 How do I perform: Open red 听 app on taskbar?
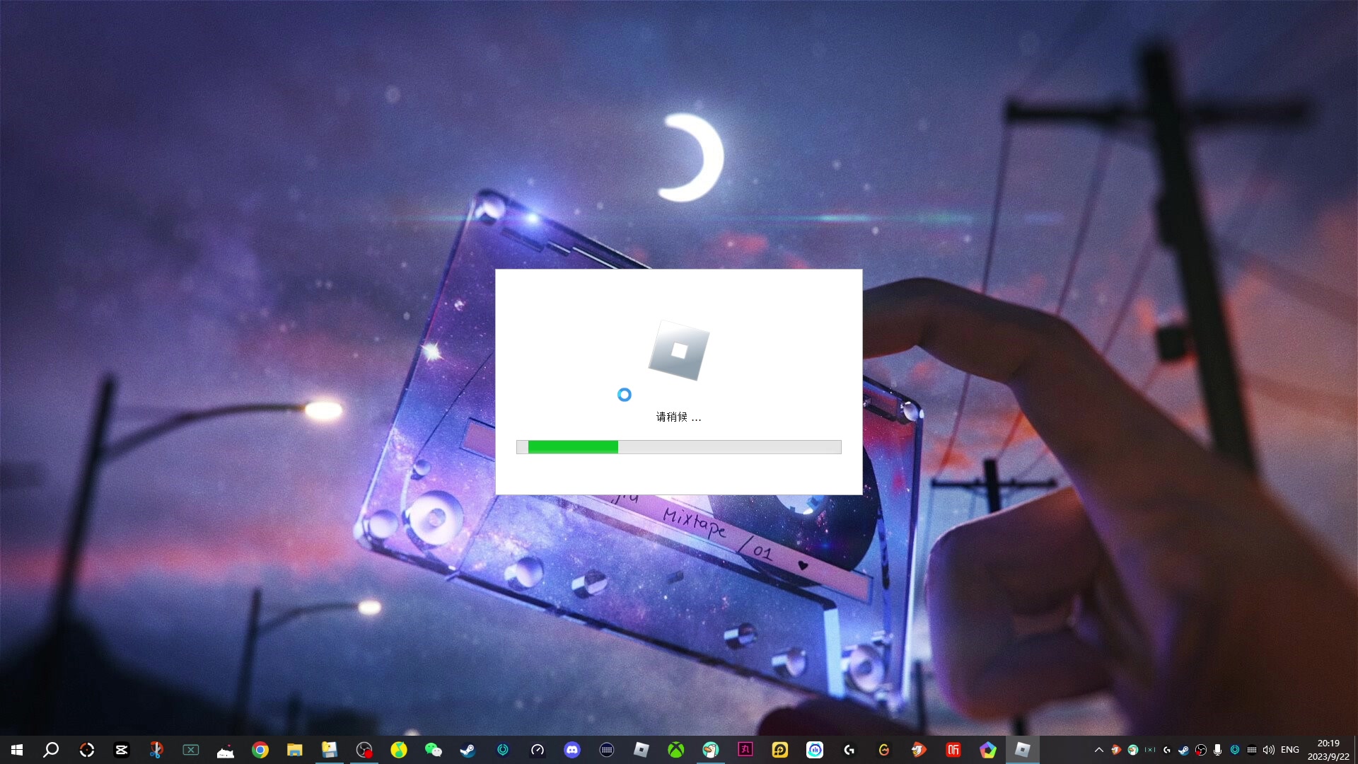[x=953, y=750]
